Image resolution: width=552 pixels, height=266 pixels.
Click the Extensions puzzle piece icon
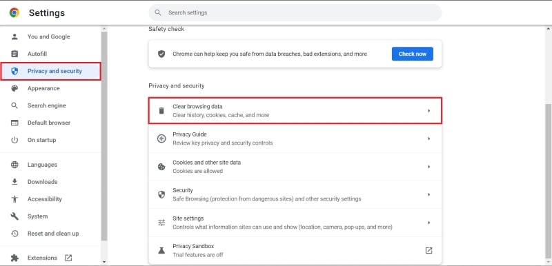[14, 258]
